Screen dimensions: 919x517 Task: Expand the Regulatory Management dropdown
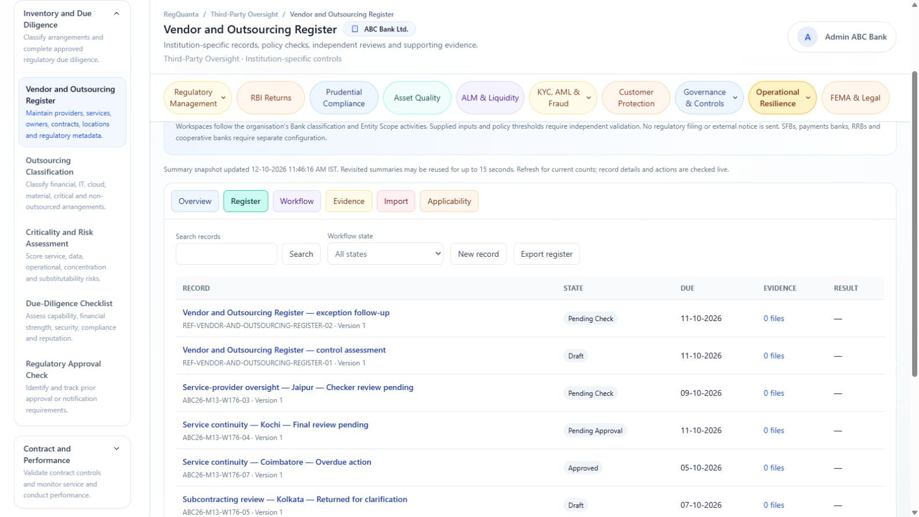[198, 98]
